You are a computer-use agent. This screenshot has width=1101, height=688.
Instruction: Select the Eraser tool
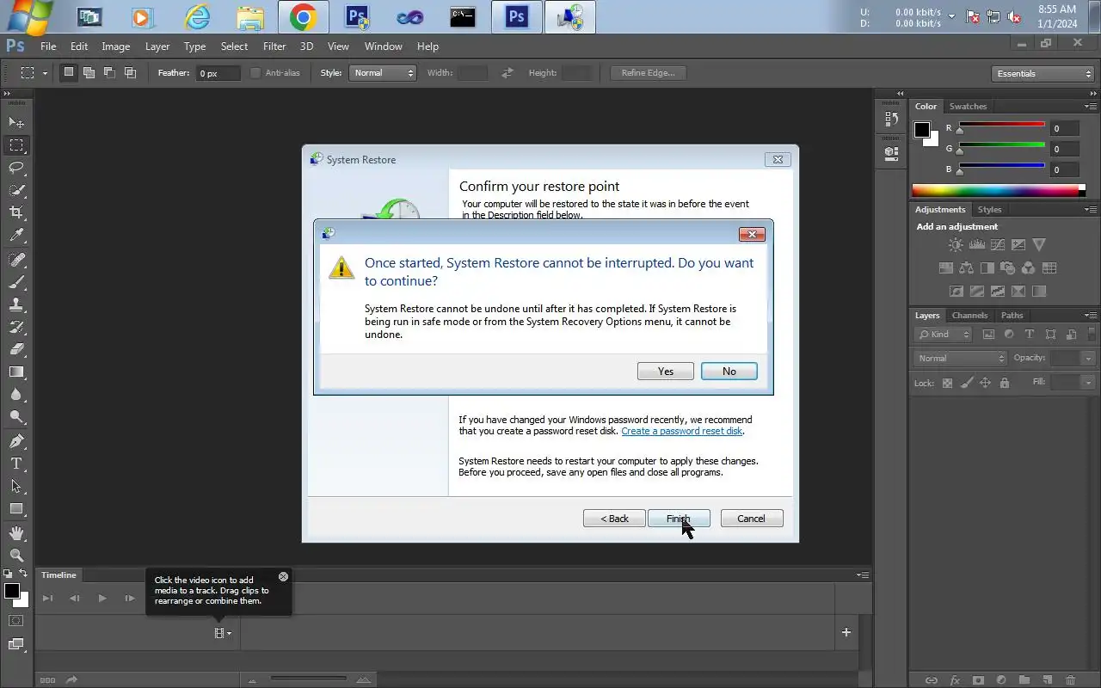[x=16, y=349]
